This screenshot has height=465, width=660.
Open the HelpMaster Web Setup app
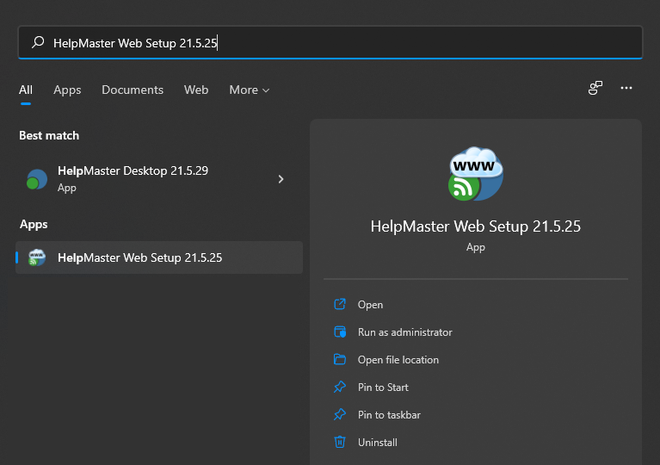pos(370,305)
